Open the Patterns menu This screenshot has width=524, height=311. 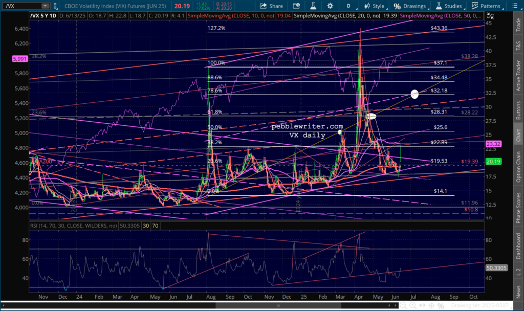pos(486,6)
